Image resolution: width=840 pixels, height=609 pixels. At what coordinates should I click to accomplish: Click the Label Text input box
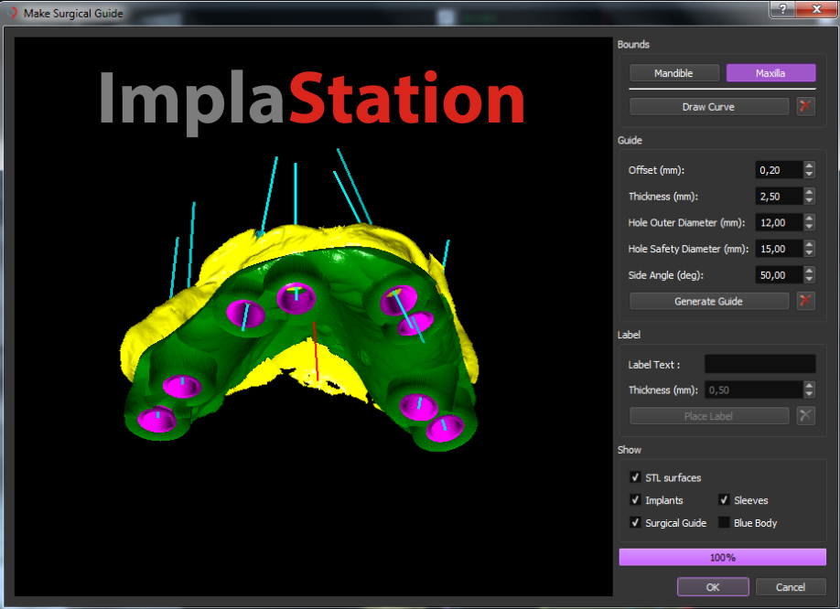tap(759, 364)
